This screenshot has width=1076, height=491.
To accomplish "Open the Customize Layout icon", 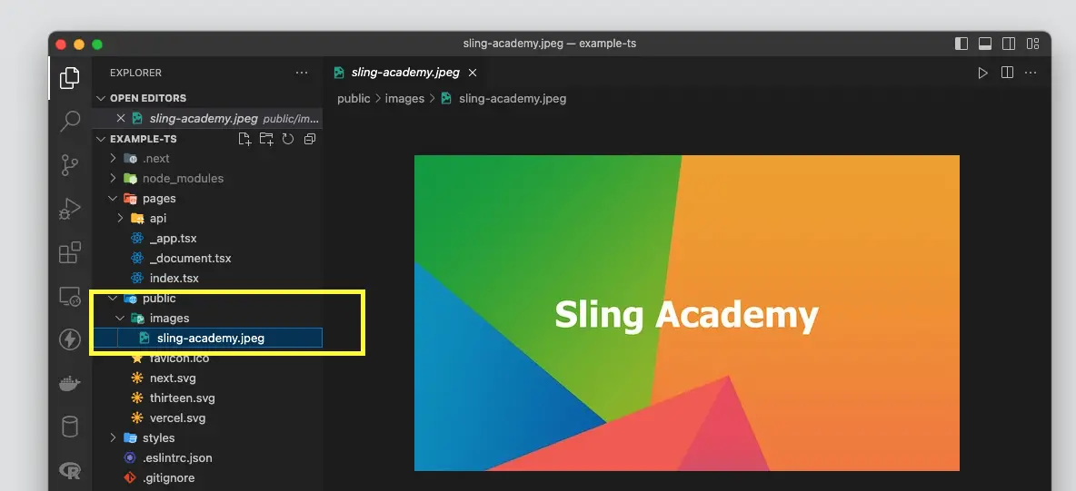I will point(1032,44).
